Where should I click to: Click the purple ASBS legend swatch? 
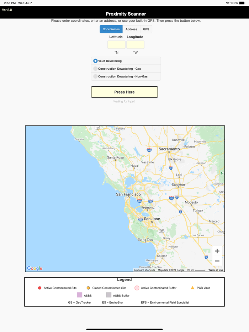click(x=79, y=295)
